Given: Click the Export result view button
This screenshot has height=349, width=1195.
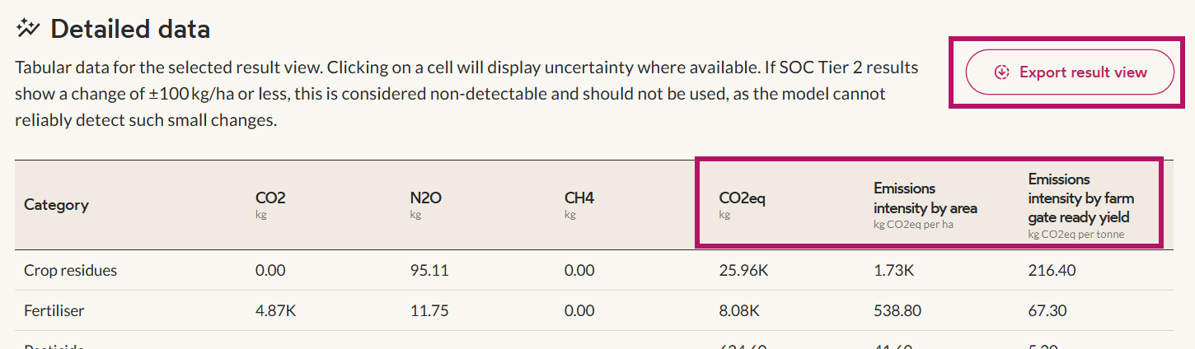Looking at the screenshot, I should click(x=1070, y=72).
